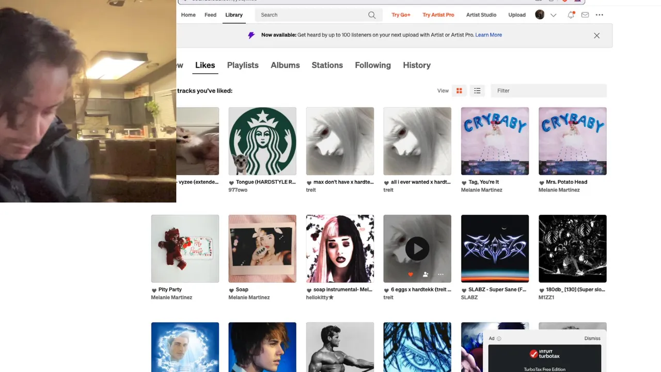Expand the profile dropdown chevron
The height and width of the screenshot is (372, 661).
pos(554,15)
